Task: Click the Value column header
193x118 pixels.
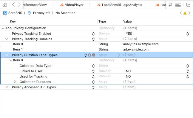Action: click(127, 21)
